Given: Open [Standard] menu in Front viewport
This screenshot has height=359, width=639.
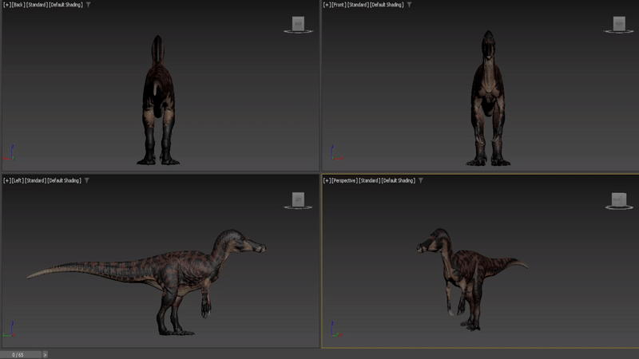Looking at the screenshot, I should tap(358, 5).
